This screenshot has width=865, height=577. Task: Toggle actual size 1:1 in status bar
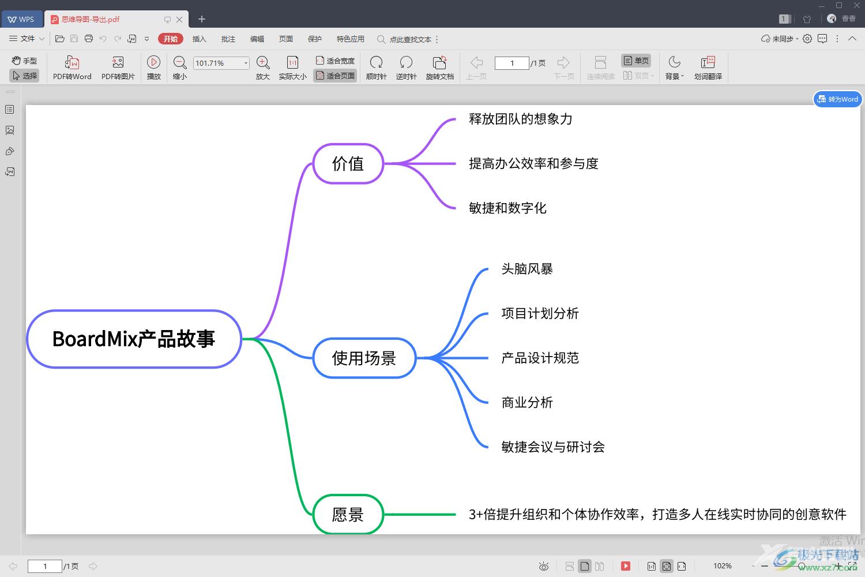click(652, 566)
